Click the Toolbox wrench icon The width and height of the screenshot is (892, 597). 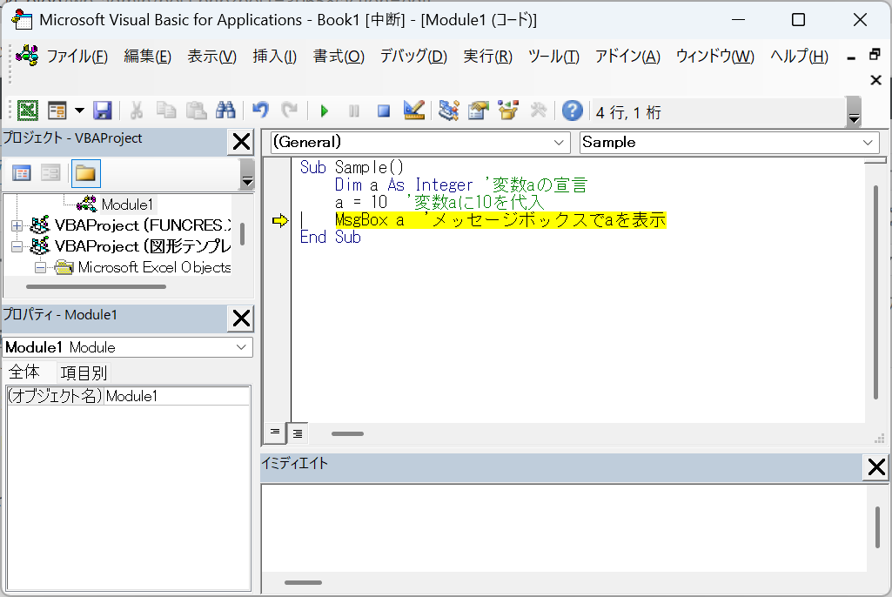pyautogui.click(x=538, y=111)
